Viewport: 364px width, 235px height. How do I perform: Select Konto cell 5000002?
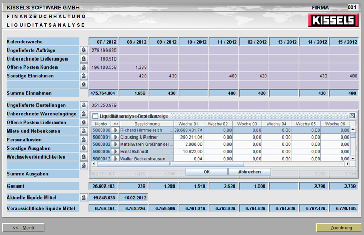tap(101, 144)
